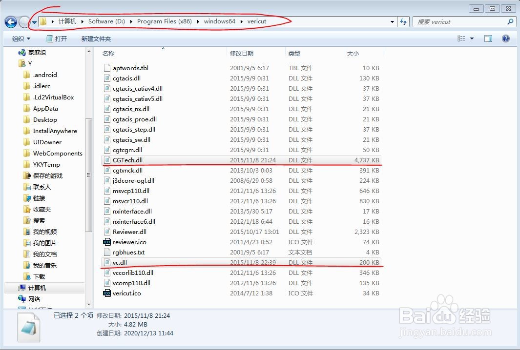The height and width of the screenshot is (350, 520).
Task: Select the j3dcore-ogl.dll file icon
Action: [107, 181]
